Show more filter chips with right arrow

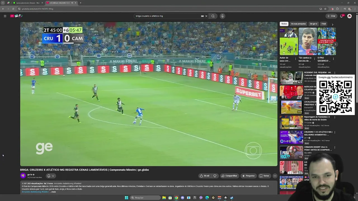click(x=333, y=25)
